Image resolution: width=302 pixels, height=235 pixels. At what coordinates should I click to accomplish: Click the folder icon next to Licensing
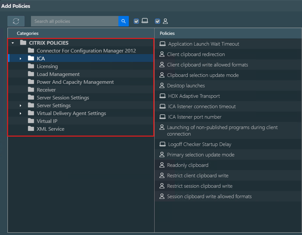pyautogui.click(x=31, y=66)
